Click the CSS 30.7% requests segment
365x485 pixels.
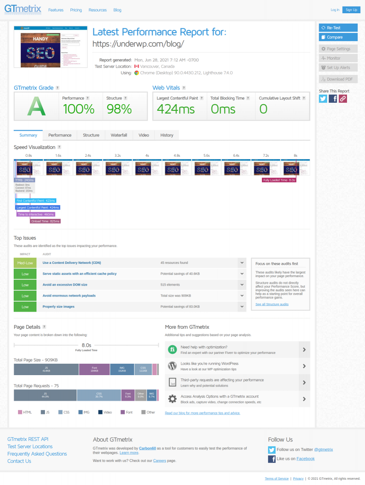pyautogui.click(x=99, y=395)
